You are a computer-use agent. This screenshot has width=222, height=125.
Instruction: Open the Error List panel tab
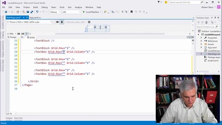(18, 118)
